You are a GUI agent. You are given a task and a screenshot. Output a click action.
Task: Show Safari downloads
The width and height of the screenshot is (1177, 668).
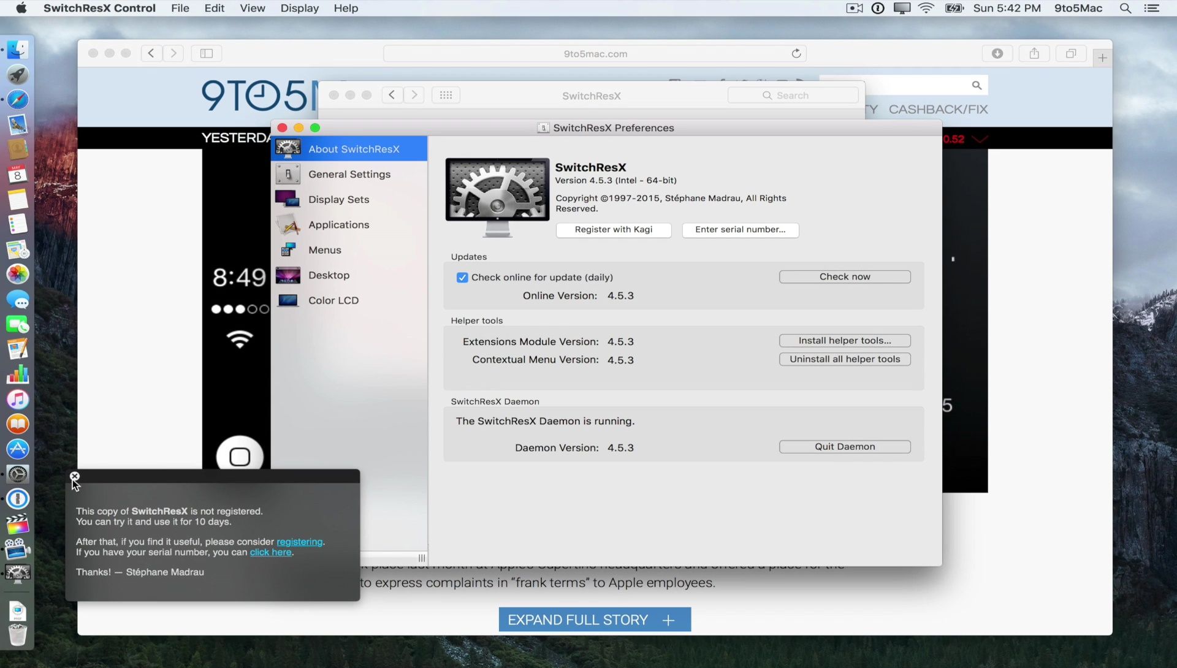point(997,53)
